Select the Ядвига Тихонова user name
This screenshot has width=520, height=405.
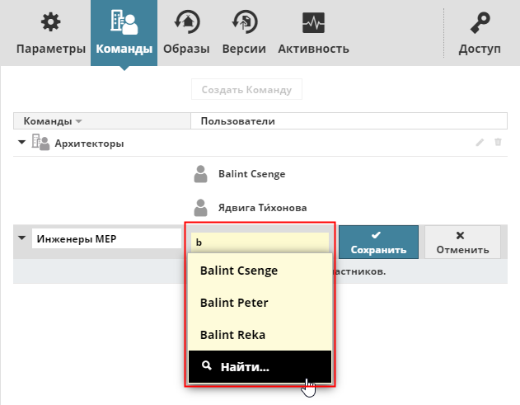coord(262,208)
